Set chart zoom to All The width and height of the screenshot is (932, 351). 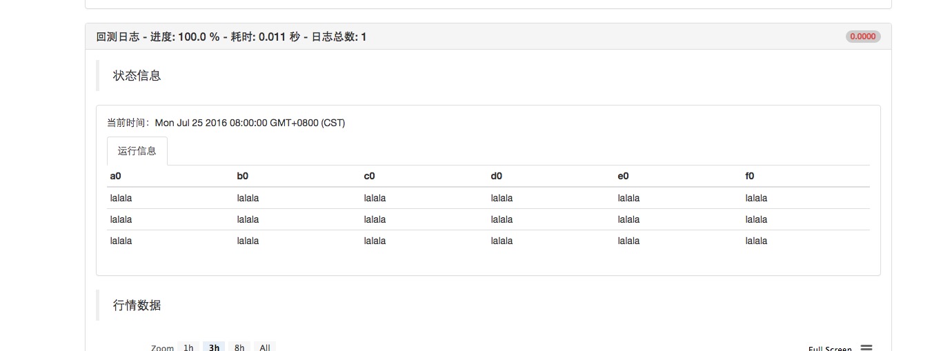coord(265,348)
